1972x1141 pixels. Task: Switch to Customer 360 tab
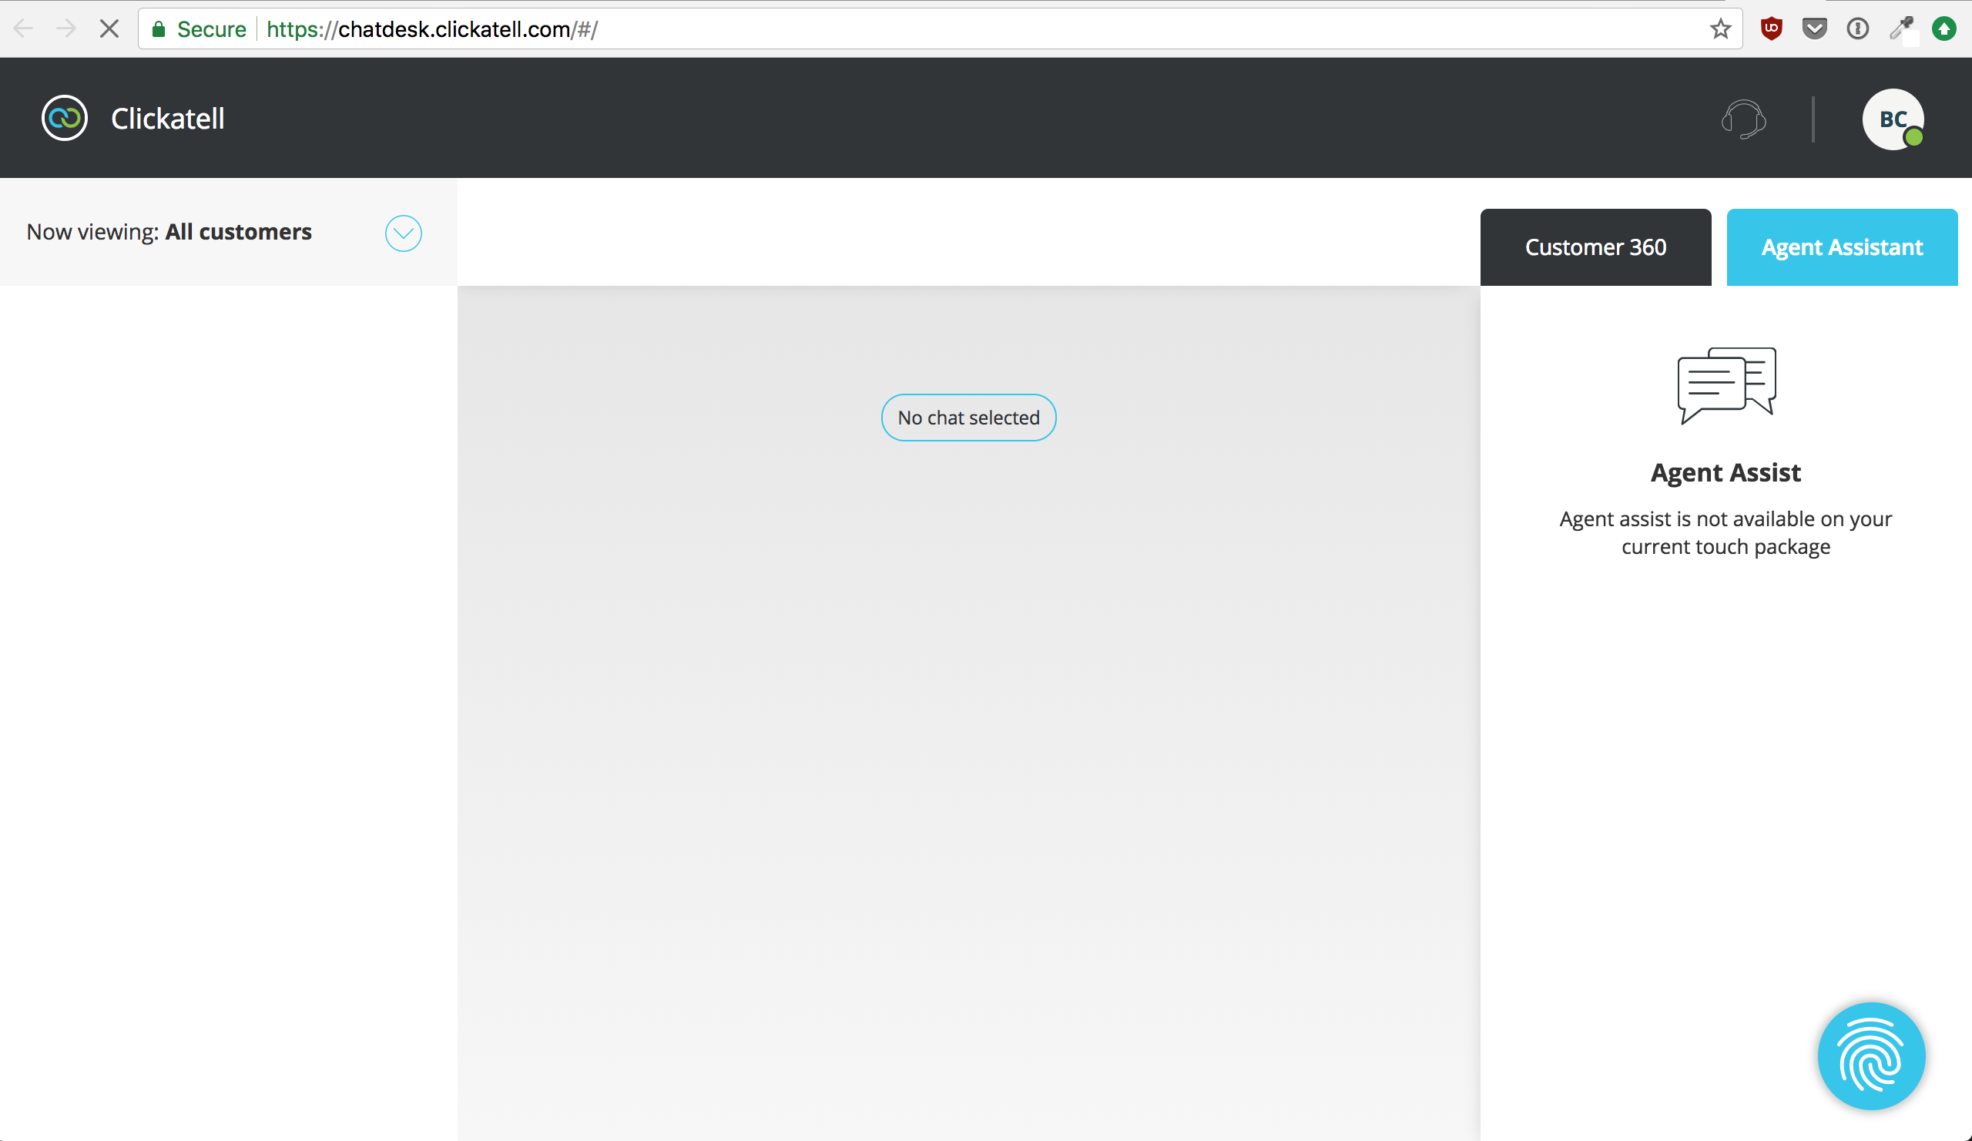tap(1595, 247)
